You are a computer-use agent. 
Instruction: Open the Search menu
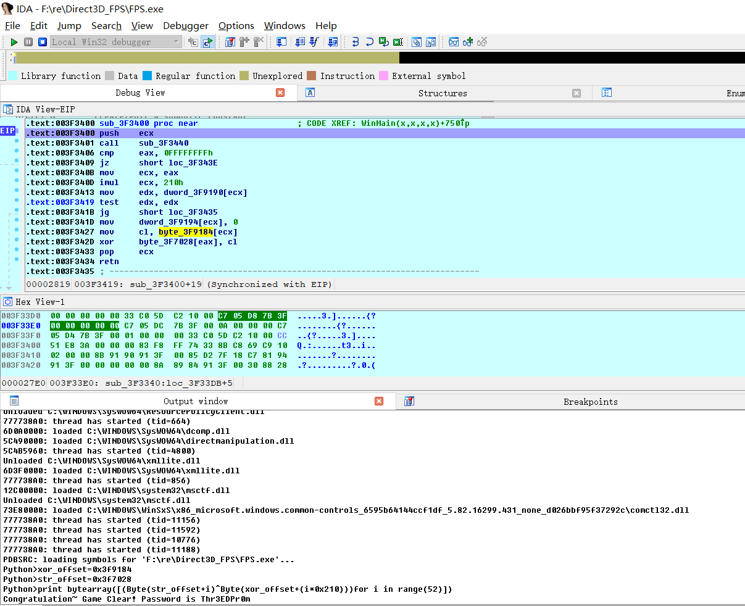[106, 25]
